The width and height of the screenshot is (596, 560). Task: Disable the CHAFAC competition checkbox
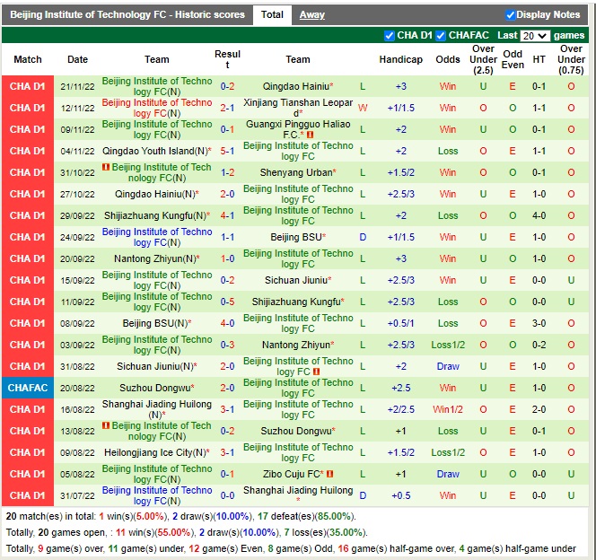coord(441,36)
